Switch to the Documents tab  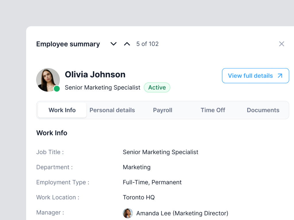pos(263,110)
